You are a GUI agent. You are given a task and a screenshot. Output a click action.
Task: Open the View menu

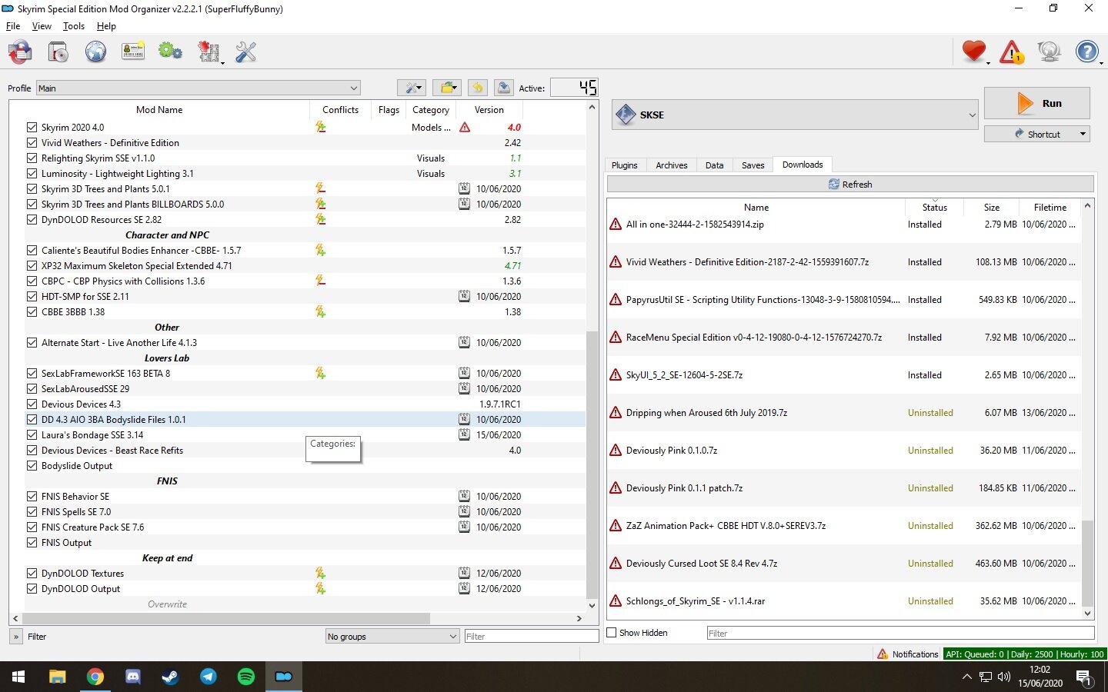42,26
